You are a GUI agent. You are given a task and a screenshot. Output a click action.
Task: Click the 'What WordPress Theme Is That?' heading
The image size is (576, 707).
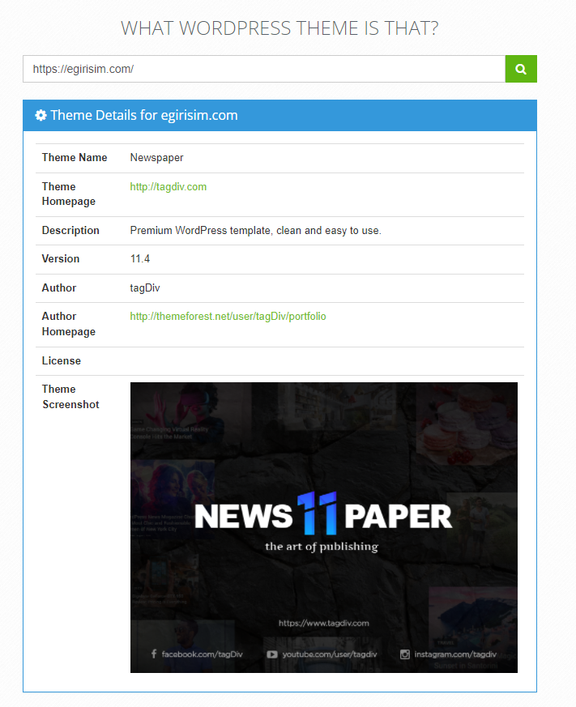click(279, 28)
